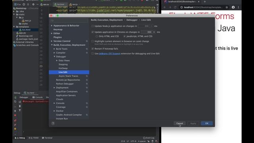Click the filter icon in console toolbar
The image size is (254, 143).
20,110
